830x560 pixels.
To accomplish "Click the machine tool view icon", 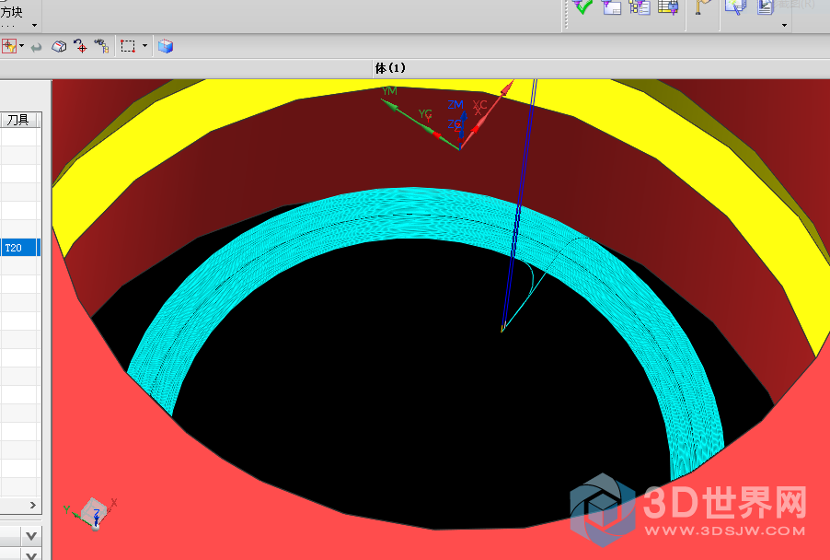I will 611,6.
